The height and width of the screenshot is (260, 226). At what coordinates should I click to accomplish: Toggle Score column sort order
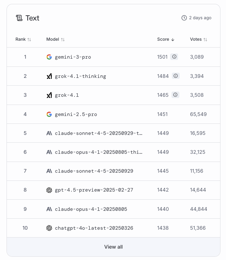coord(166,39)
